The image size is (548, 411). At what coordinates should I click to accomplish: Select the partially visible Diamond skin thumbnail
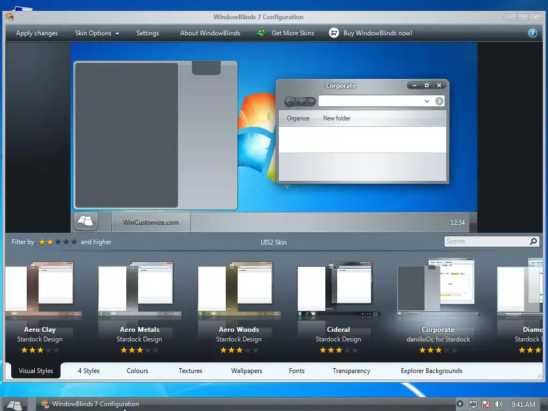[520, 288]
